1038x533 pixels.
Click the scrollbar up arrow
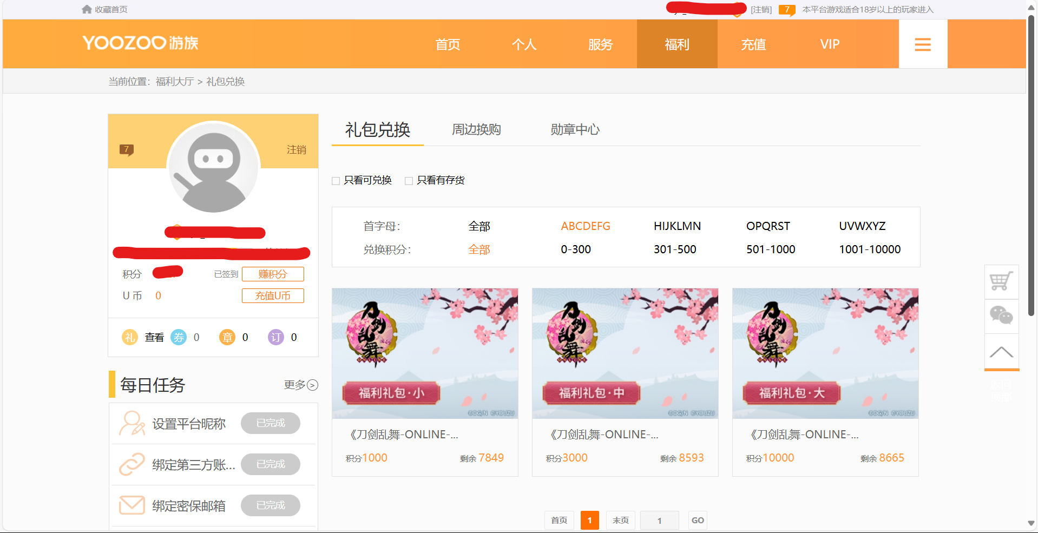pyautogui.click(x=1031, y=7)
